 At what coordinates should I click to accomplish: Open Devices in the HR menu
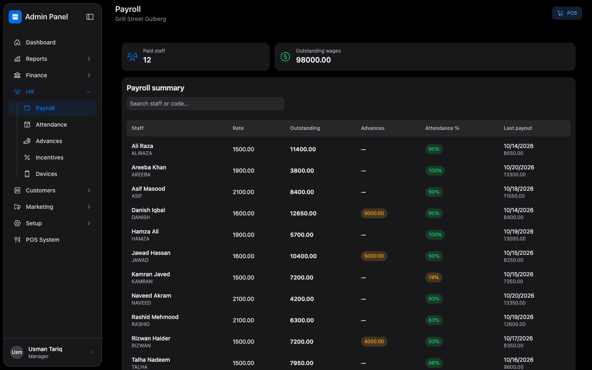coord(57,174)
